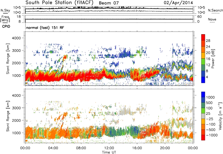Viewport: 223px width, 154px height.
Task: Click the N.Sky legend label
Action: (5, 10)
